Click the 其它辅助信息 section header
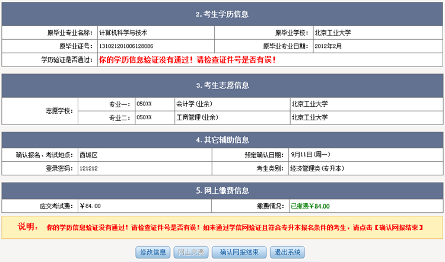 coord(222,140)
